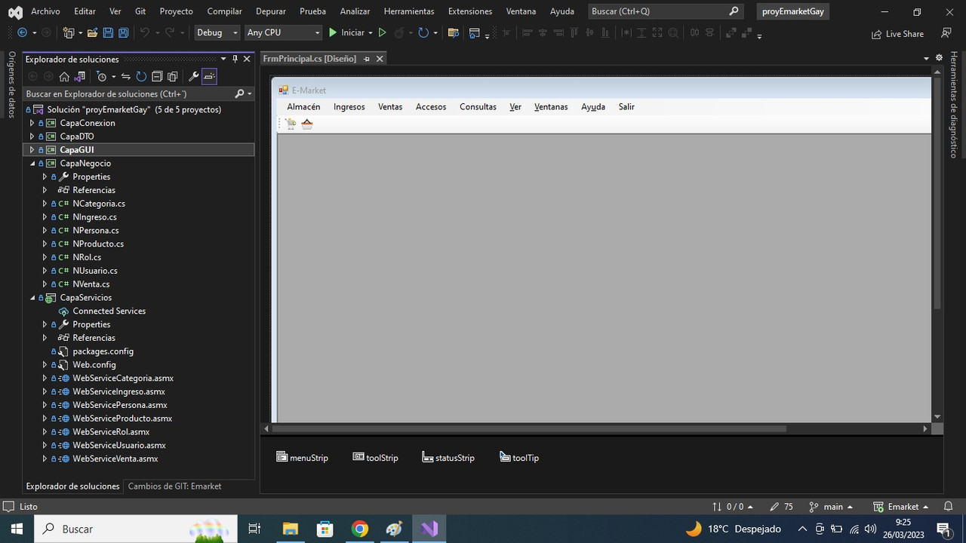966x543 pixels.
Task: Click Sync with Active Document arrows icon
Action: [x=126, y=76]
